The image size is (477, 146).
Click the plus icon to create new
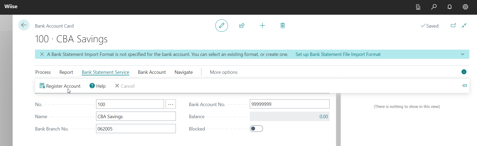(x=262, y=25)
